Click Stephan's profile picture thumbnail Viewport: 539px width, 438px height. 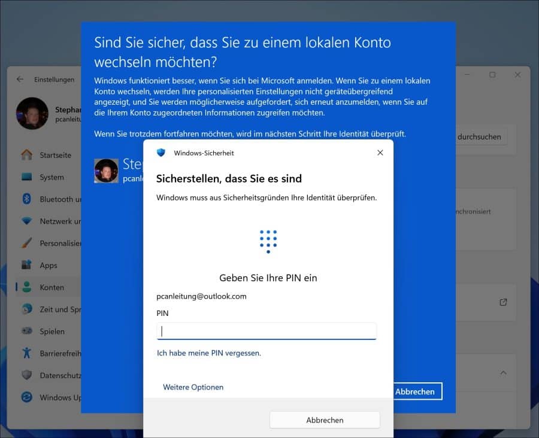(x=32, y=113)
